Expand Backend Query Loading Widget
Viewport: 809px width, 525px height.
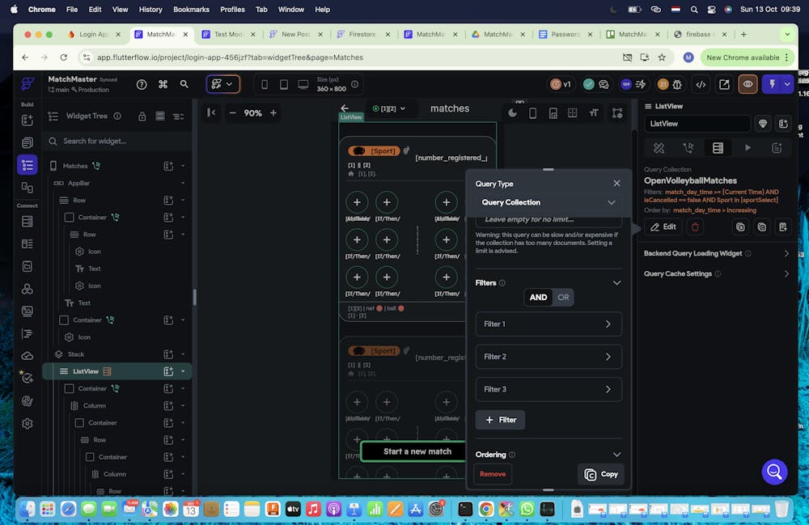(717, 253)
